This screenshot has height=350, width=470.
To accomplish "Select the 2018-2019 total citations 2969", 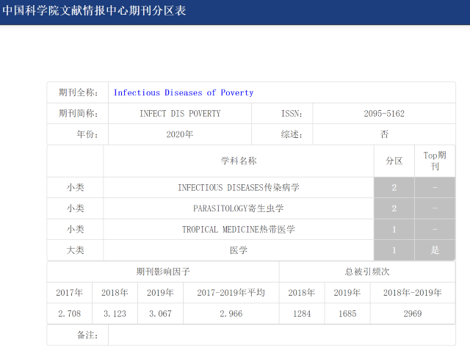I will pos(412,313).
